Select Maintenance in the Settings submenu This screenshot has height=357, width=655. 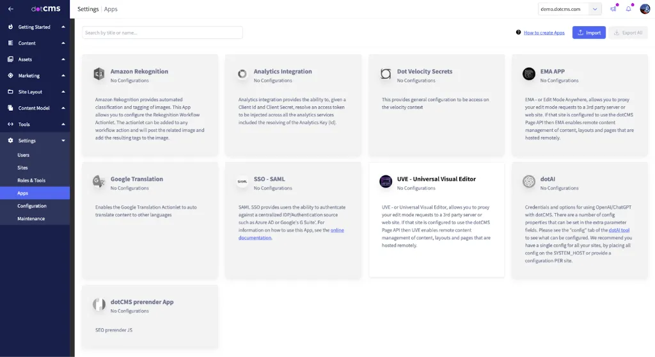[x=31, y=219]
